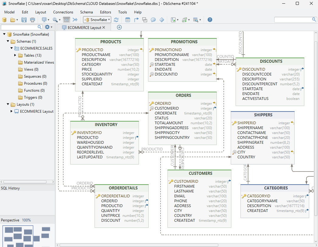Open the Print dialog via printer icon
The height and width of the screenshot is (247, 318).
[x=32, y=19]
